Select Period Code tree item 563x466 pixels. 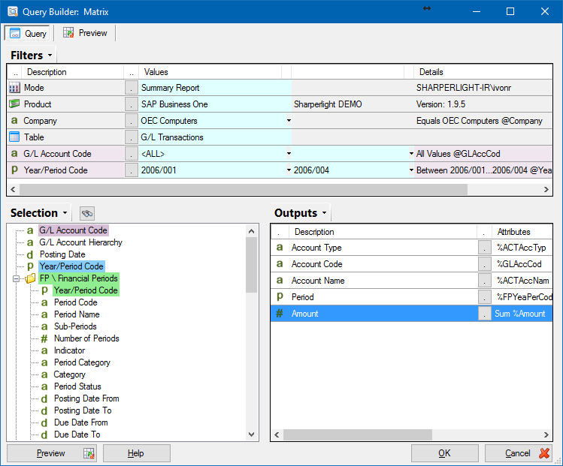[x=76, y=302]
